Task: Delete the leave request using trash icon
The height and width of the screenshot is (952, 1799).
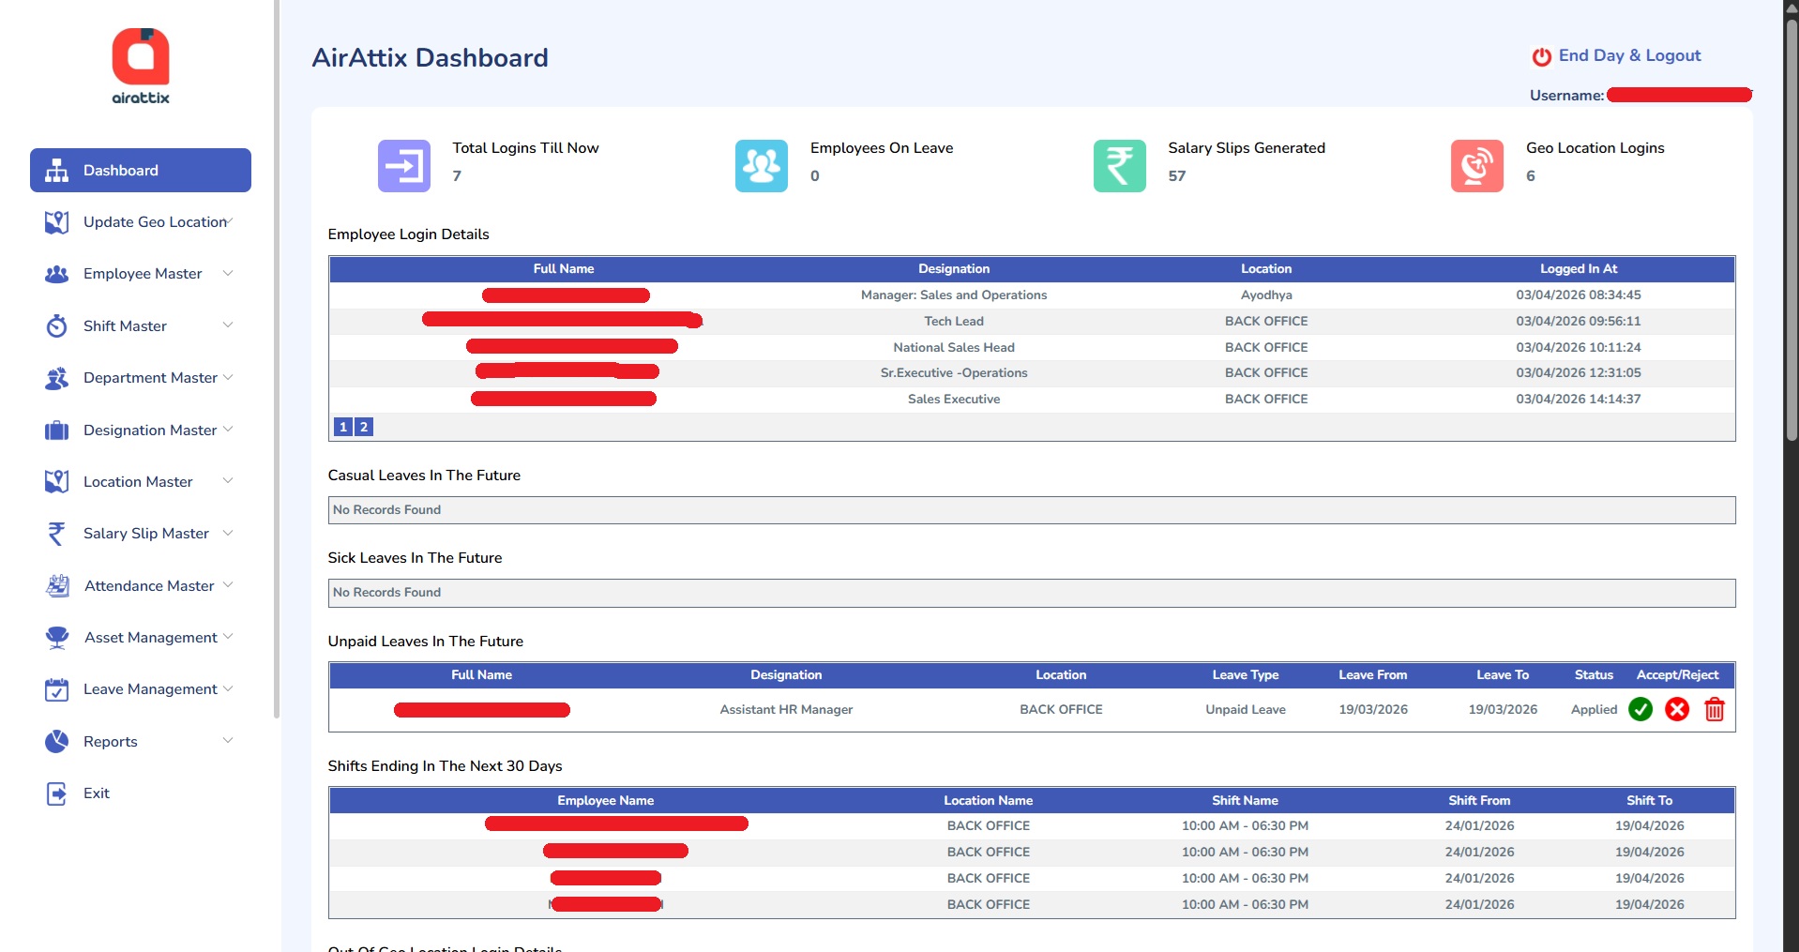Action: click(1714, 710)
